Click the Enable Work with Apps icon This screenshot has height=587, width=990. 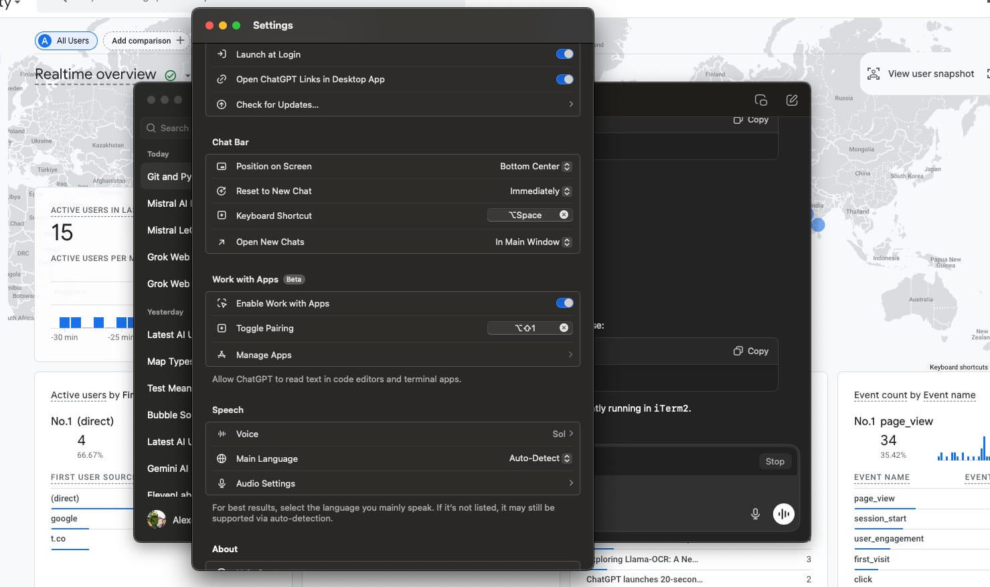point(222,303)
